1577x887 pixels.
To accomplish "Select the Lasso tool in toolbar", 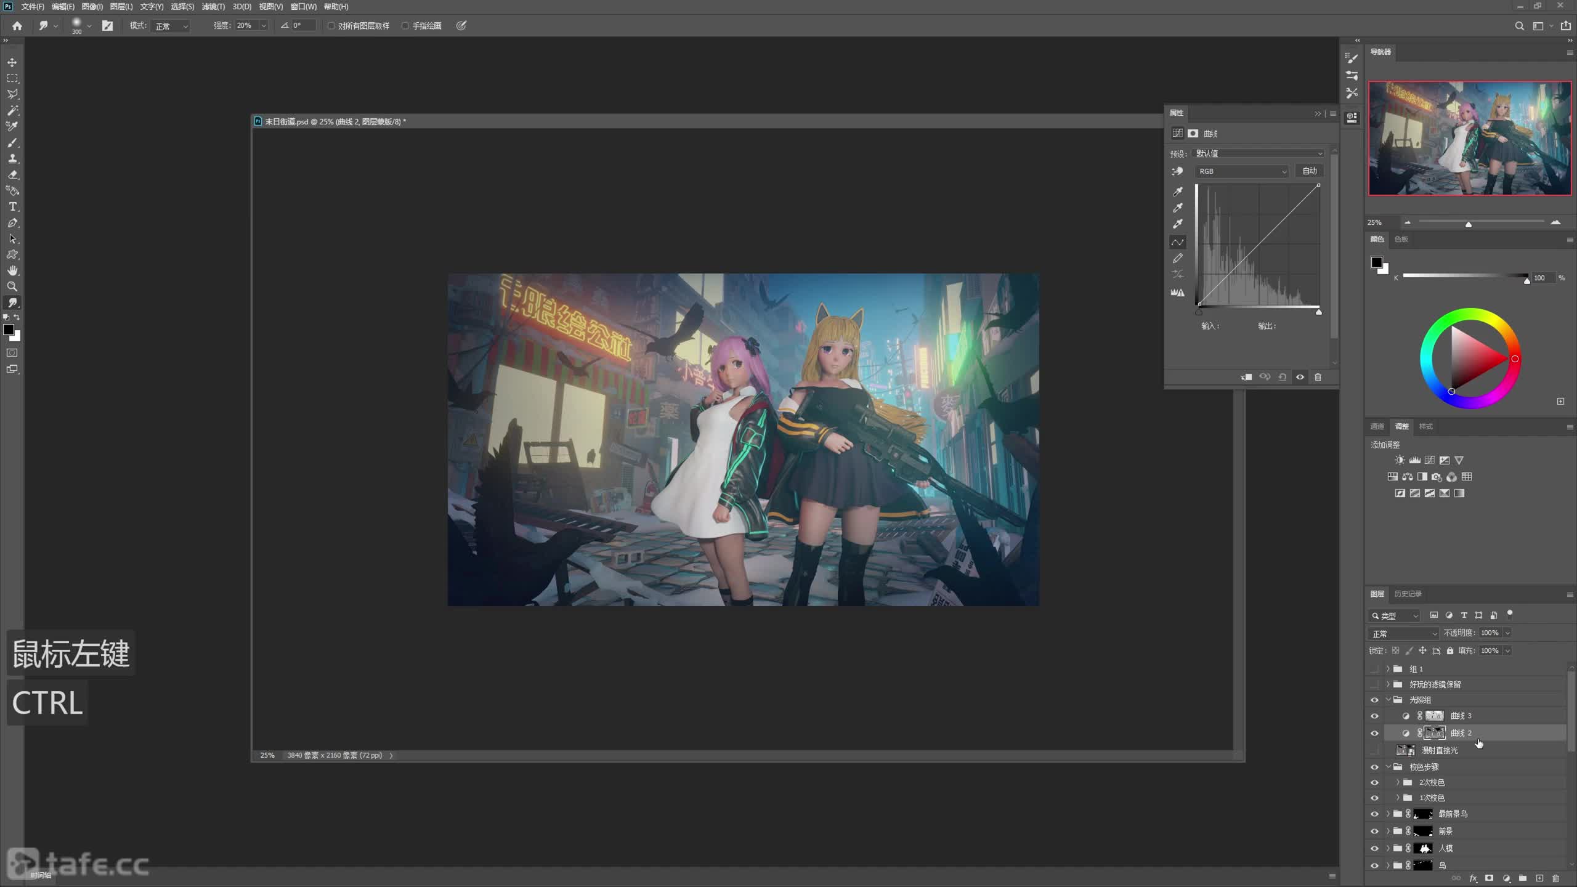I will [x=12, y=94].
